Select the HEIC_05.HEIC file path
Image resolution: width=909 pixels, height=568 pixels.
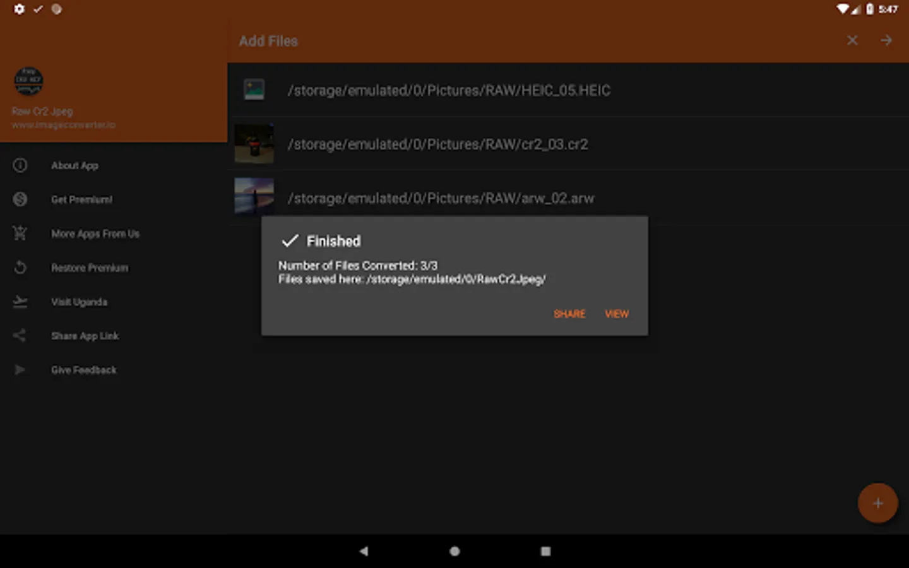click(449, 90)
